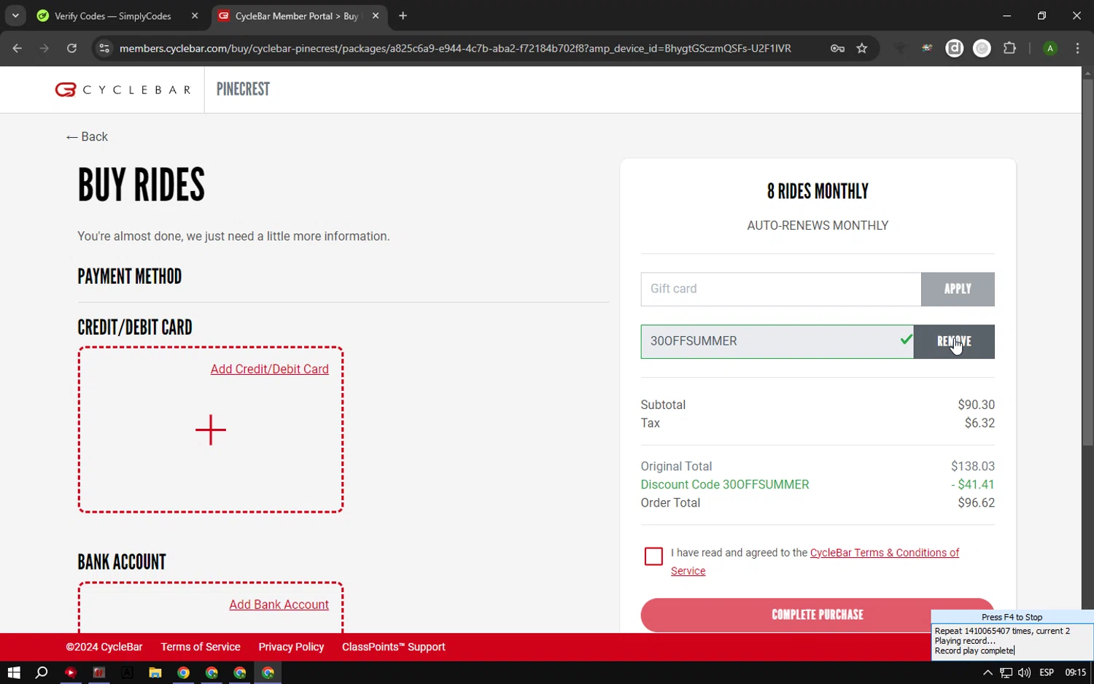Image resolution: width=1094 pixels, height=684 pixels.
Task: Open the ClassPoints™ Support footer link
Action: 394,647
